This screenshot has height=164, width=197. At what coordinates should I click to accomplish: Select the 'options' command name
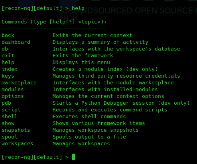tap(13, 96)
